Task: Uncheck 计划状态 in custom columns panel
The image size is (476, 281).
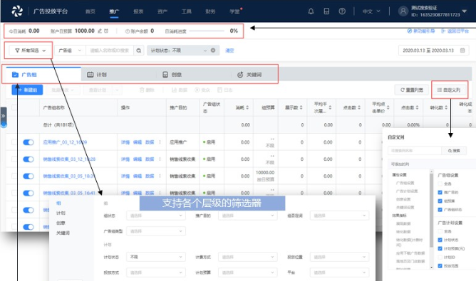Action: pos(440,240)
